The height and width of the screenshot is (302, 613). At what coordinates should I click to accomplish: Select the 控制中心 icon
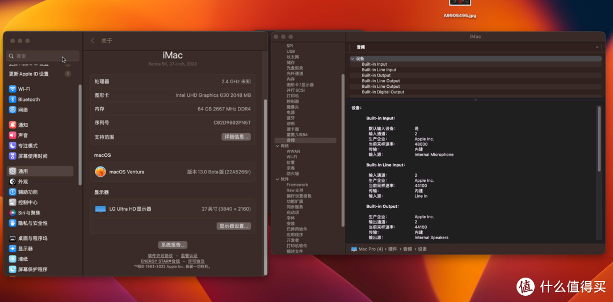[x=12, y=202]
